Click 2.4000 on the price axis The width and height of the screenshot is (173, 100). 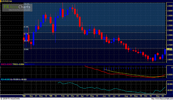tap(170, 21)
